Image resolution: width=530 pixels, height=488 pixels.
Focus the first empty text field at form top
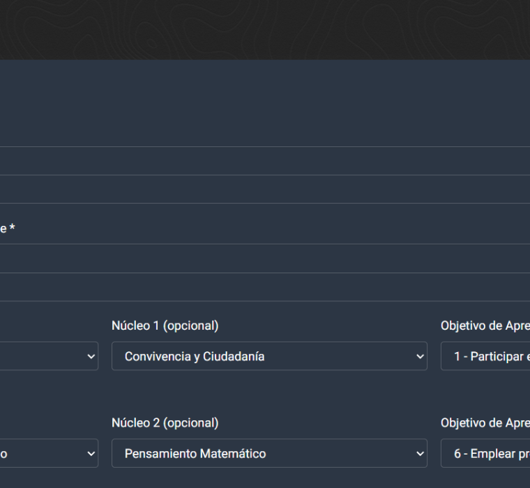265,161
